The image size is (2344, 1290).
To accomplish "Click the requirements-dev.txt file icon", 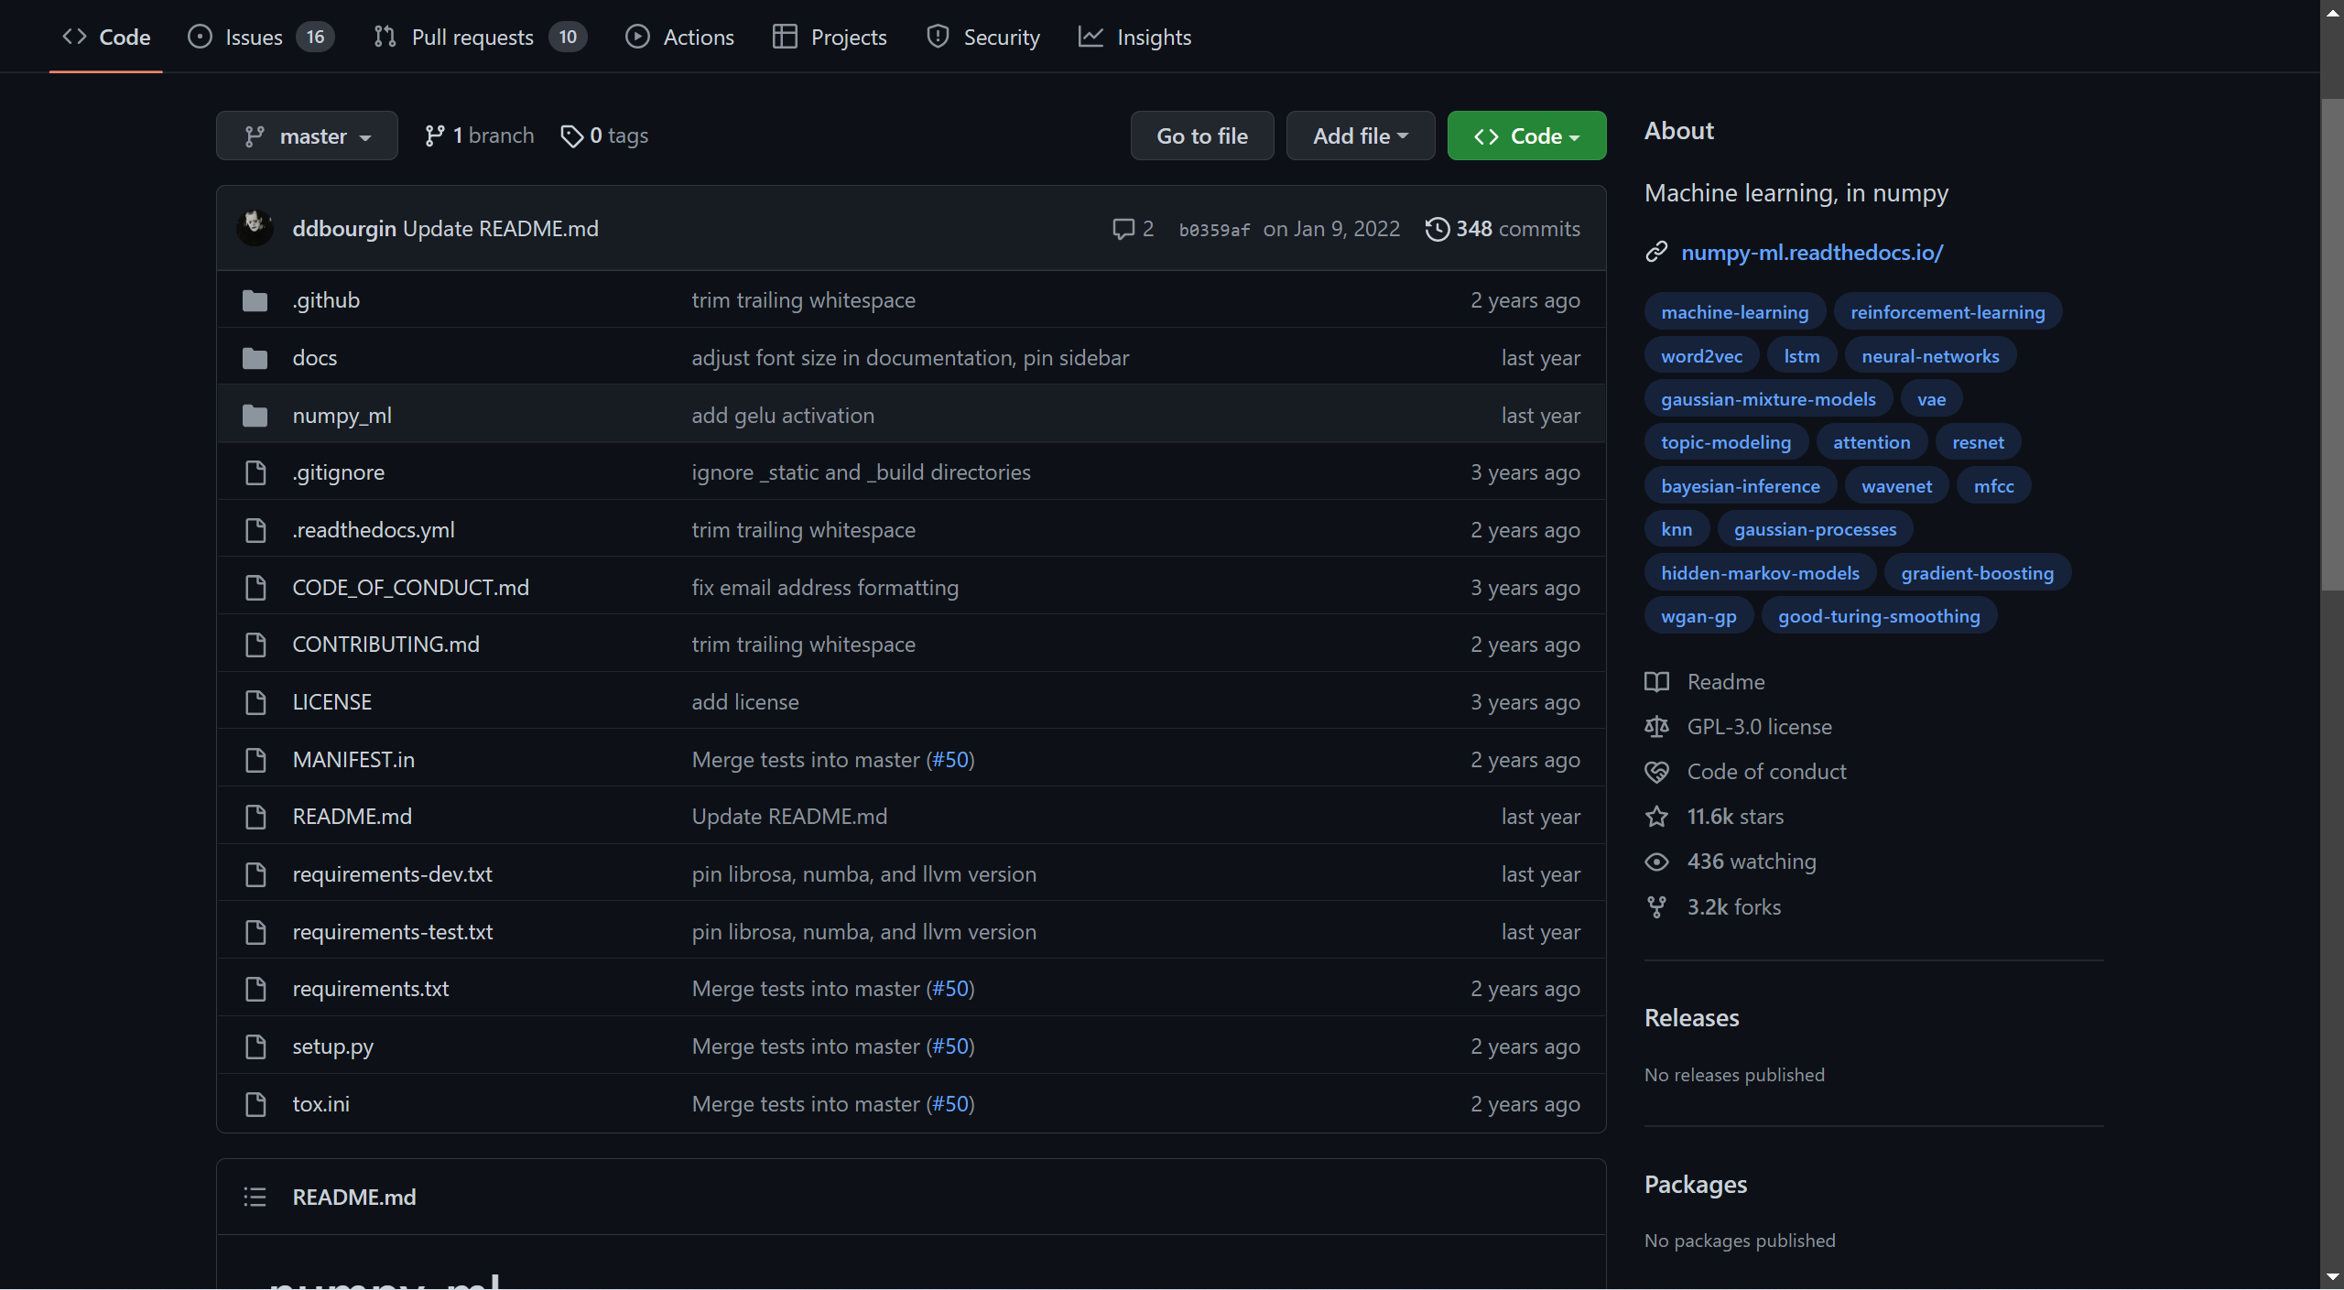I will click(x=255, y=874).
